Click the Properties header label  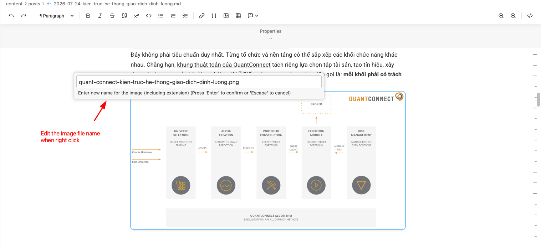tap(271, 31)
